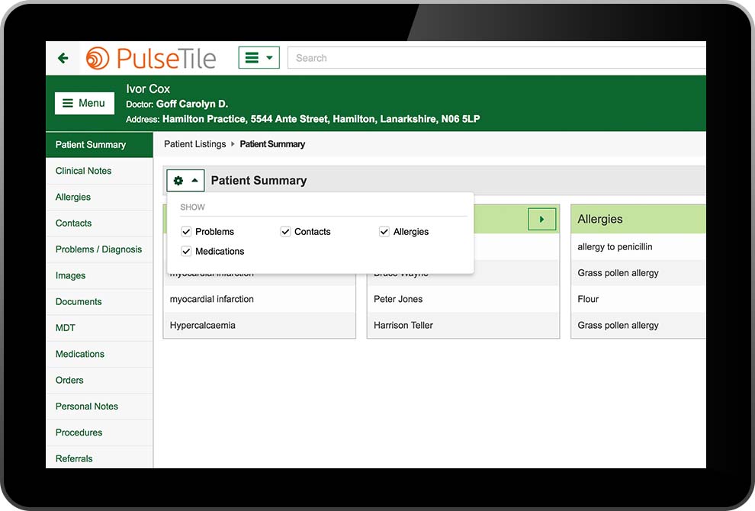Uncheck the Medications checkbox
755x511 pixels.
[186, 252]
